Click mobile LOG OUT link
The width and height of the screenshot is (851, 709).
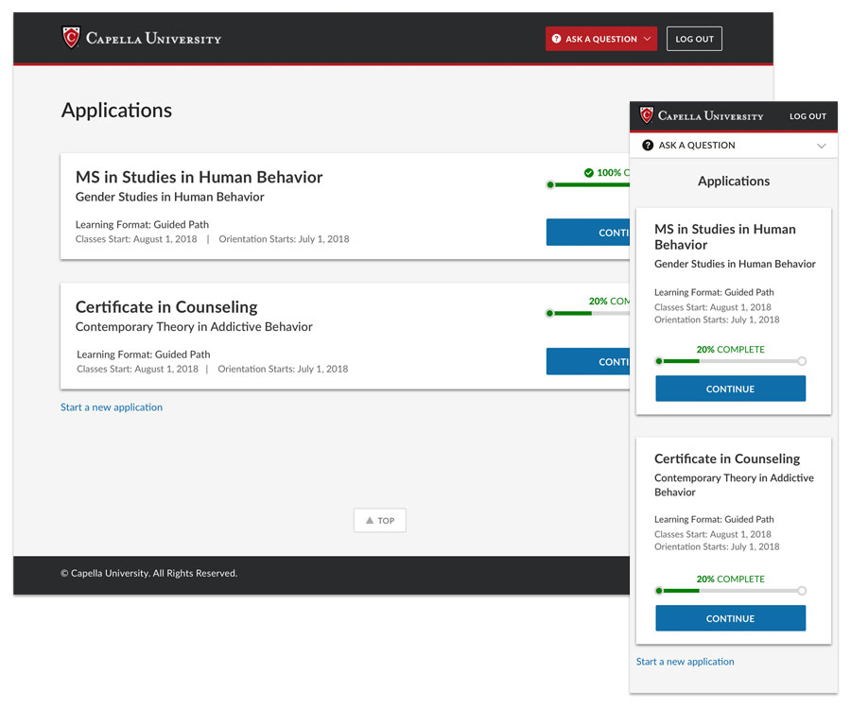click(808, 116)
